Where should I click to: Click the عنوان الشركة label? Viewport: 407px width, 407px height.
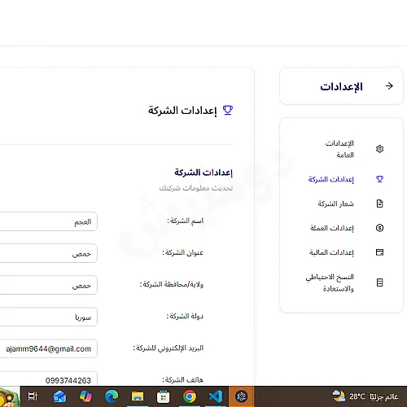click(183, 252)
